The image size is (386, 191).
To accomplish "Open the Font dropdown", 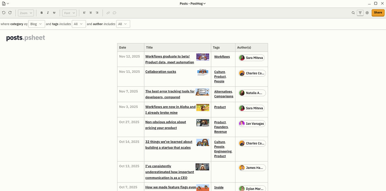I will [x=69, y=13].
